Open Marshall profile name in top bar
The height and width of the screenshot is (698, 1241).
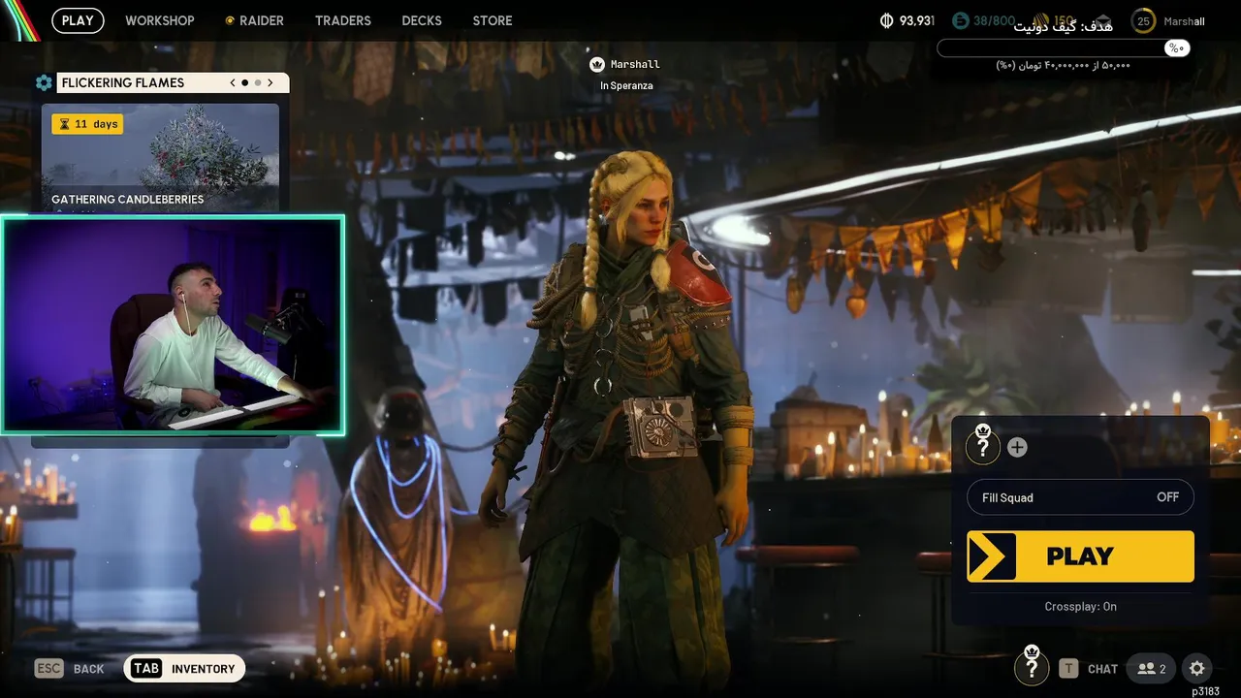tap(1184, 21)
